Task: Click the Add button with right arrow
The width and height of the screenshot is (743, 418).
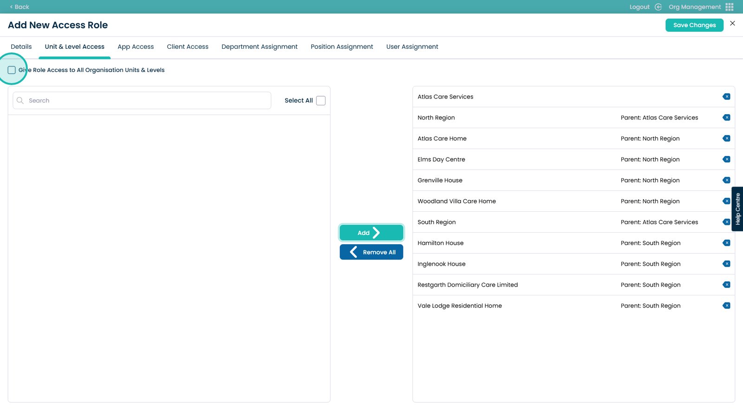Action: pos(371,233)
